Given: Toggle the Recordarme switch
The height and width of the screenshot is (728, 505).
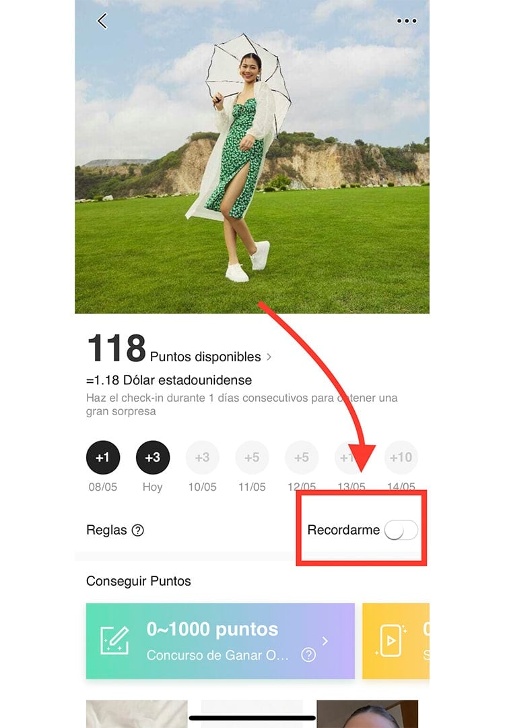Looking at the screenshot, I should pos(401,530).
